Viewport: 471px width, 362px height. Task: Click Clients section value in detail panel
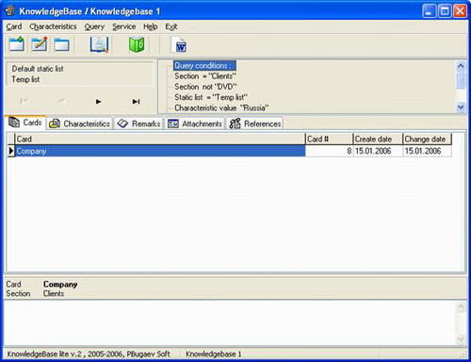click(54, 294)
